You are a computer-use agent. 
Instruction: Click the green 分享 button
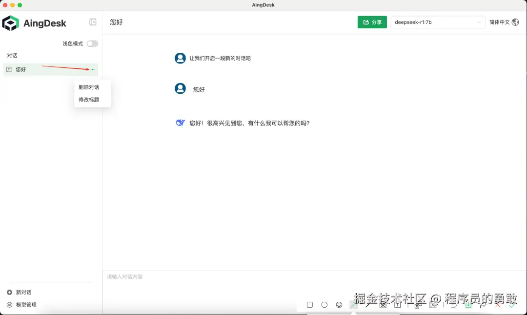tap(372, 22)
